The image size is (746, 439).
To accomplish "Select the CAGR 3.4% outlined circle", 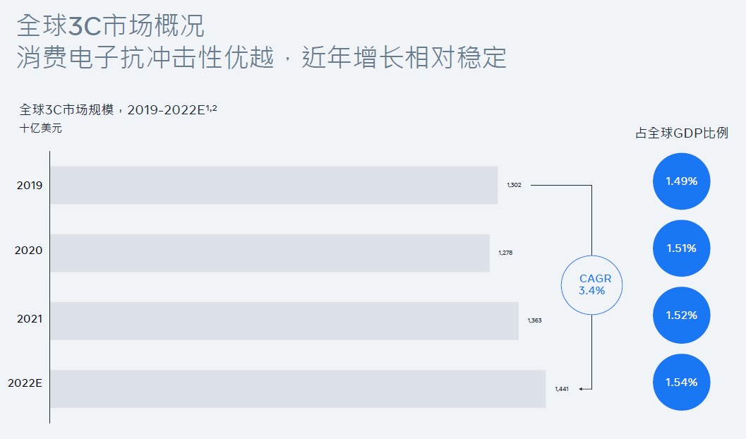I will point(591,285).
